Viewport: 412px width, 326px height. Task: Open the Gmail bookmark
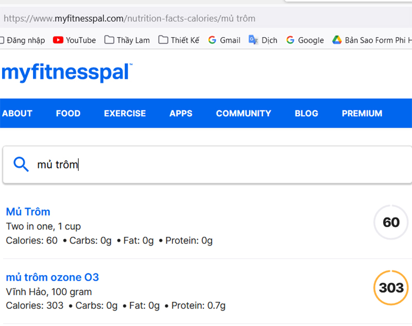(224, 40)
